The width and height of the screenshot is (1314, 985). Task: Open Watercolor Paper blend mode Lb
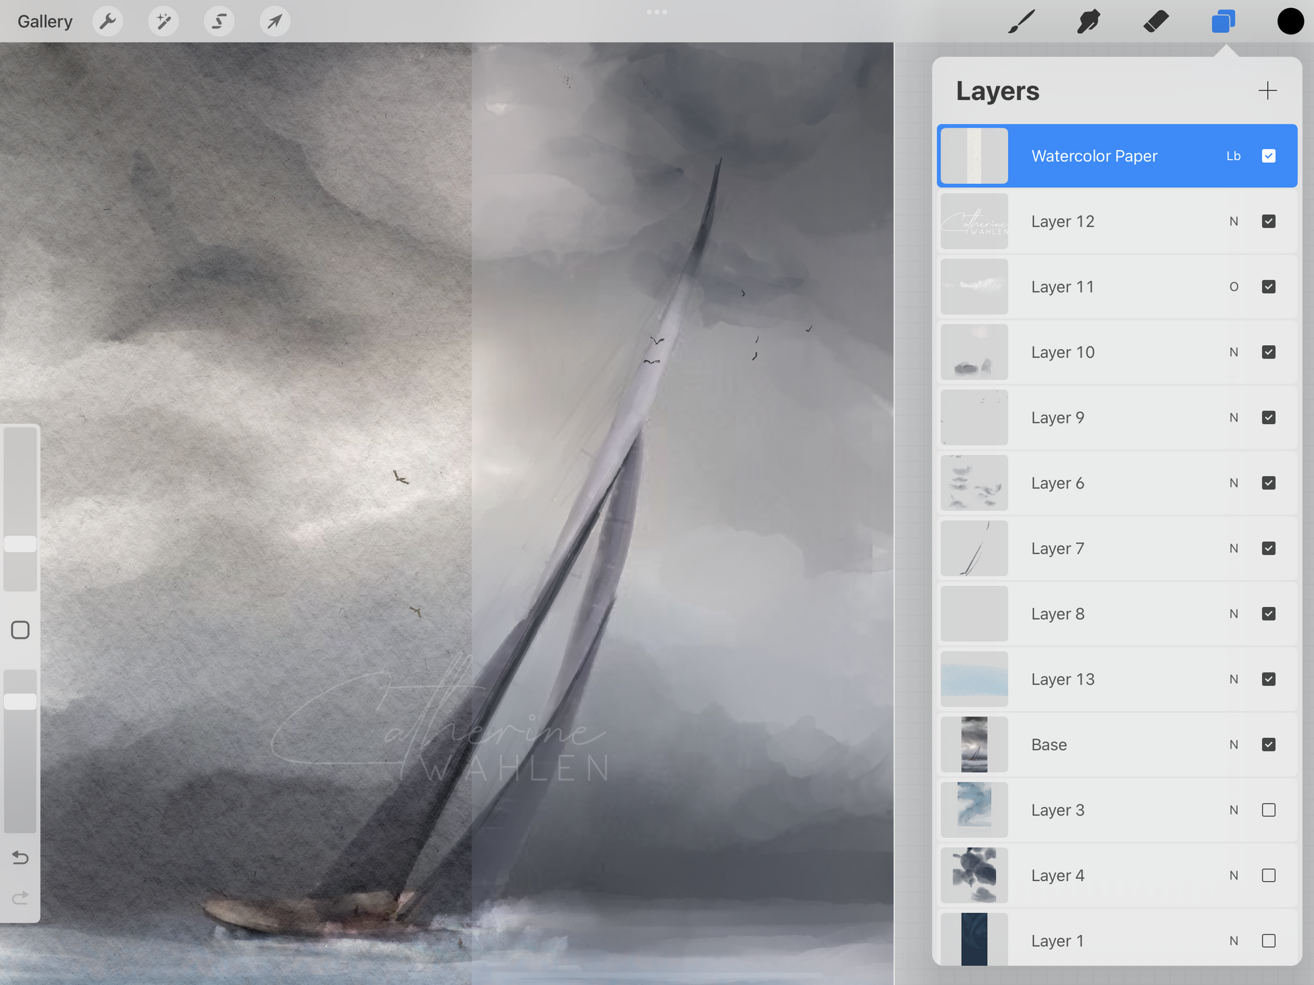1234,156
